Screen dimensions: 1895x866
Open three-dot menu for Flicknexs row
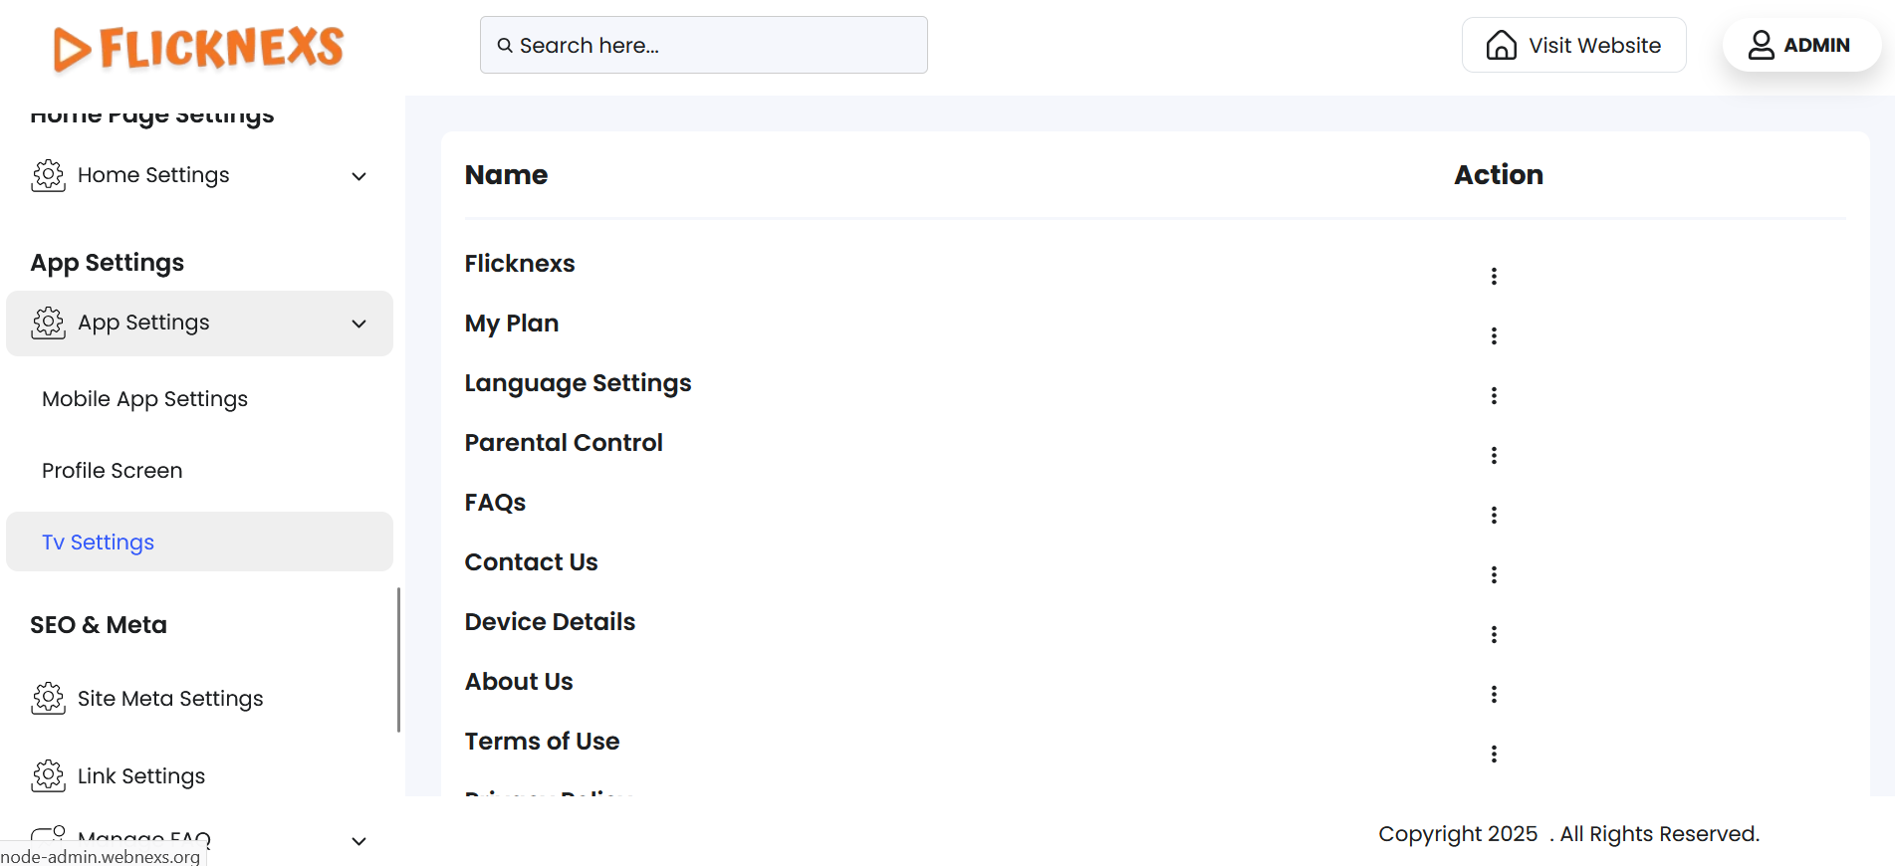pos(1494,276)
